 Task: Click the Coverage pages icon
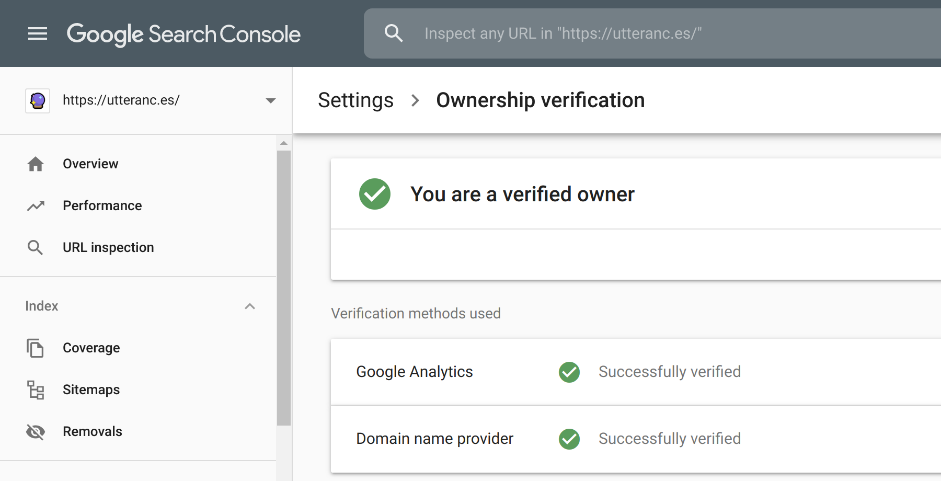(36, 348)
